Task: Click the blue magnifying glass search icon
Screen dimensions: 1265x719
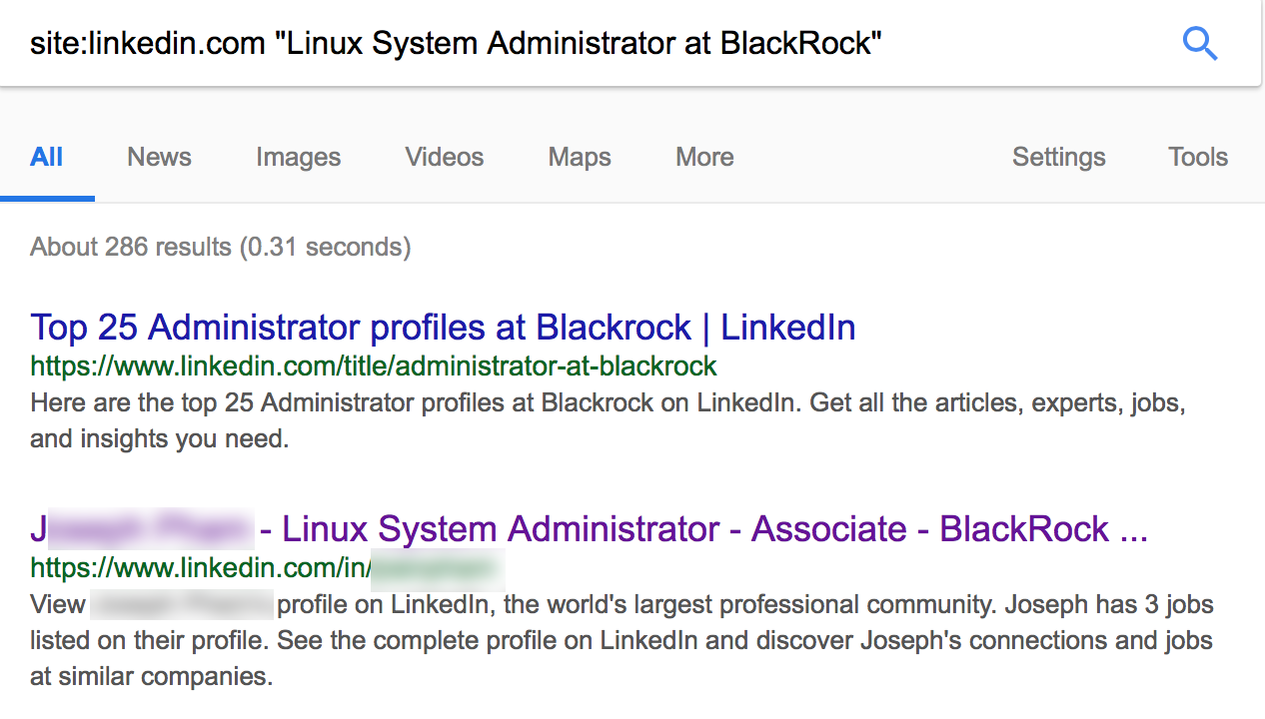Action: 1199,43
